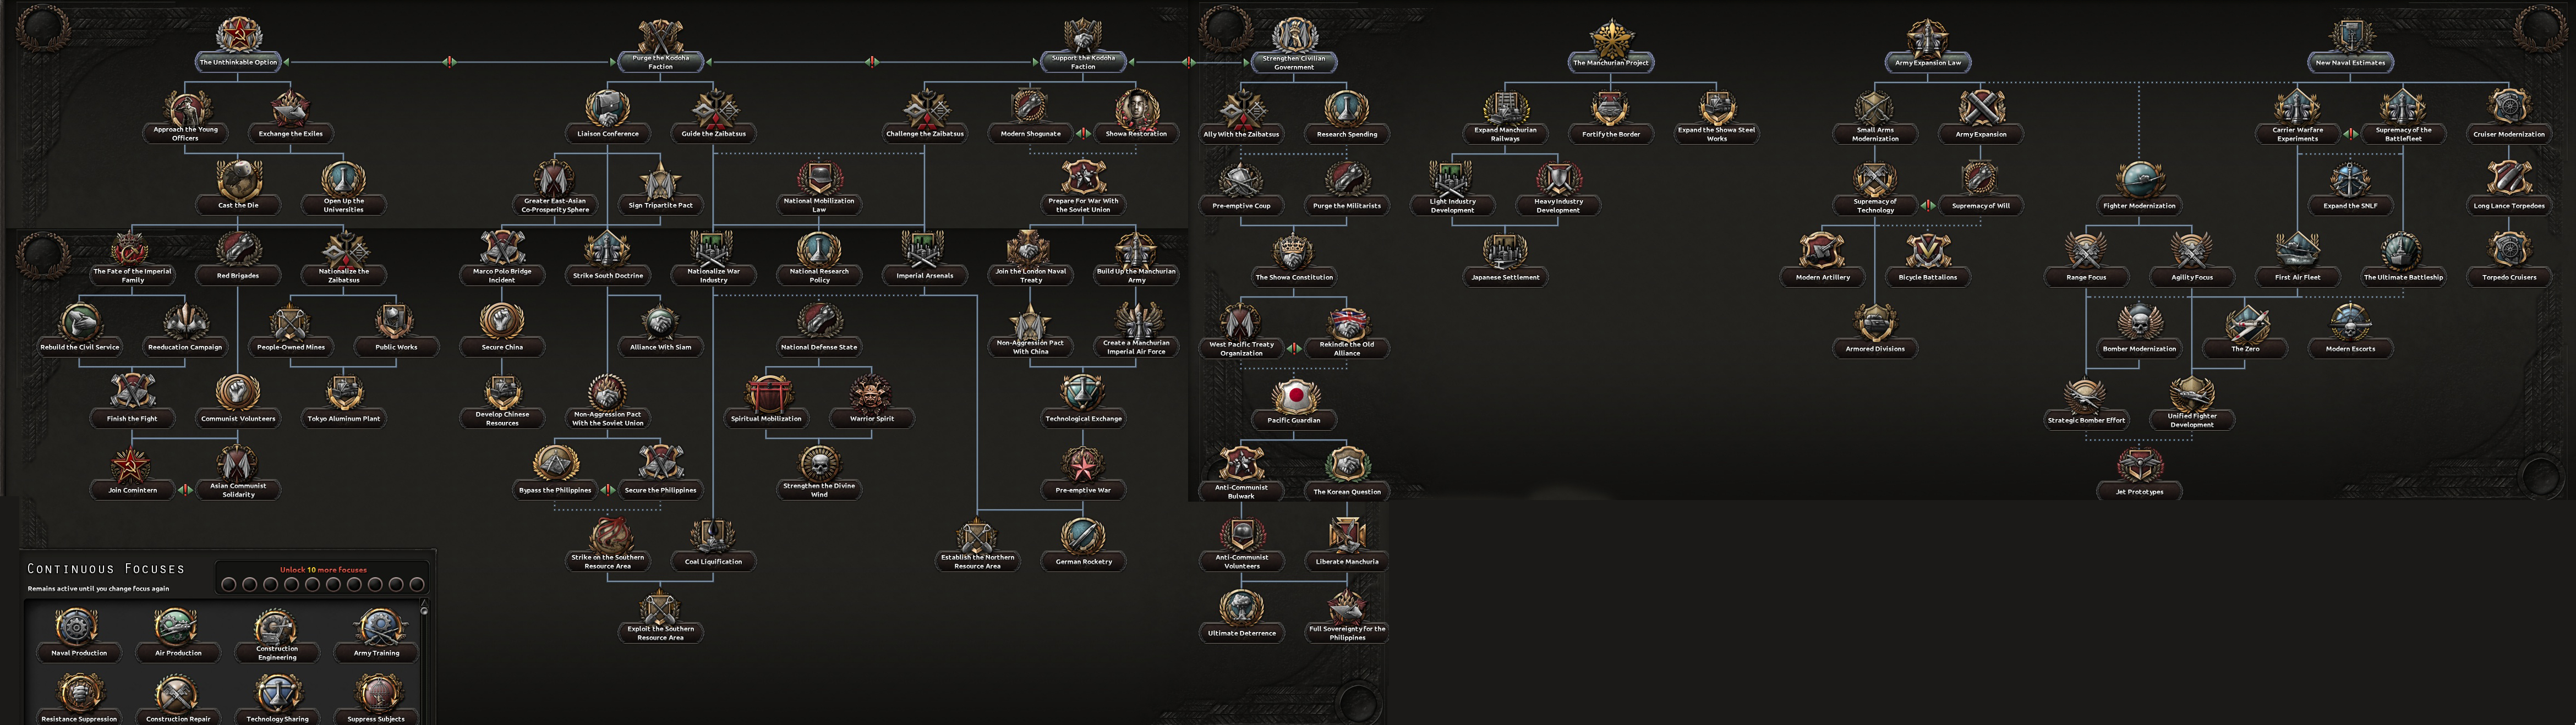Viewport: 2576px width, 725px height.
Task: Click 'Technological Exchange' label
Action: (1083, 419)
